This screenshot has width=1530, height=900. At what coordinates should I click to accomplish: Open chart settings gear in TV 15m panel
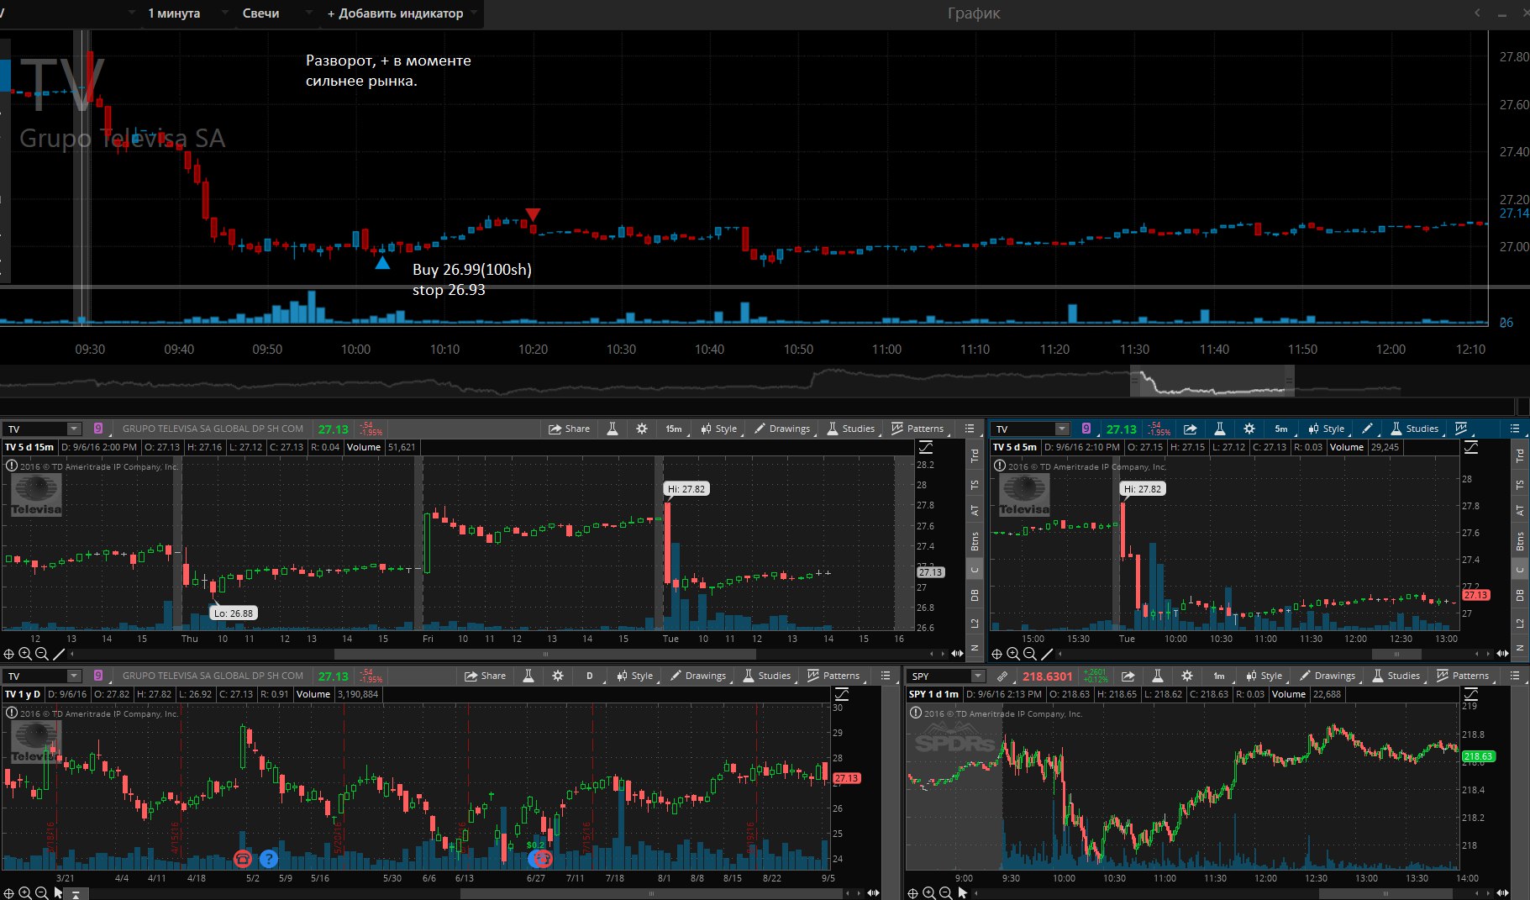pos(642,429)
